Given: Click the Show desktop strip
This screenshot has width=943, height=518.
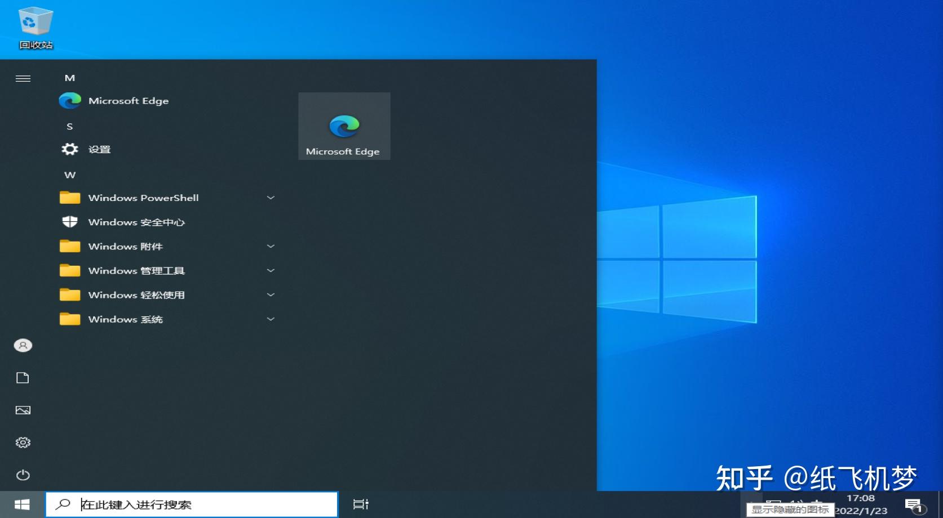Looking at the screenshot, I should [x=940, y=504].
